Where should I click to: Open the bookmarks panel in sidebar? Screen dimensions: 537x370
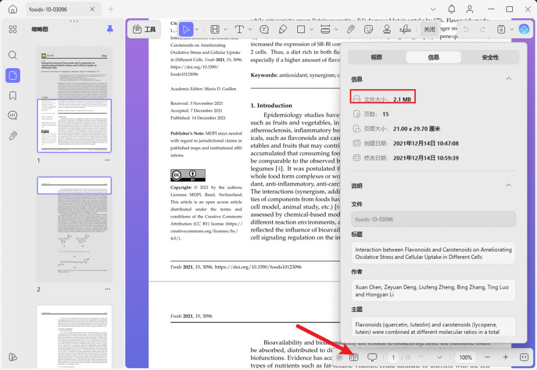pyautogui.click(x=13, y=95)
